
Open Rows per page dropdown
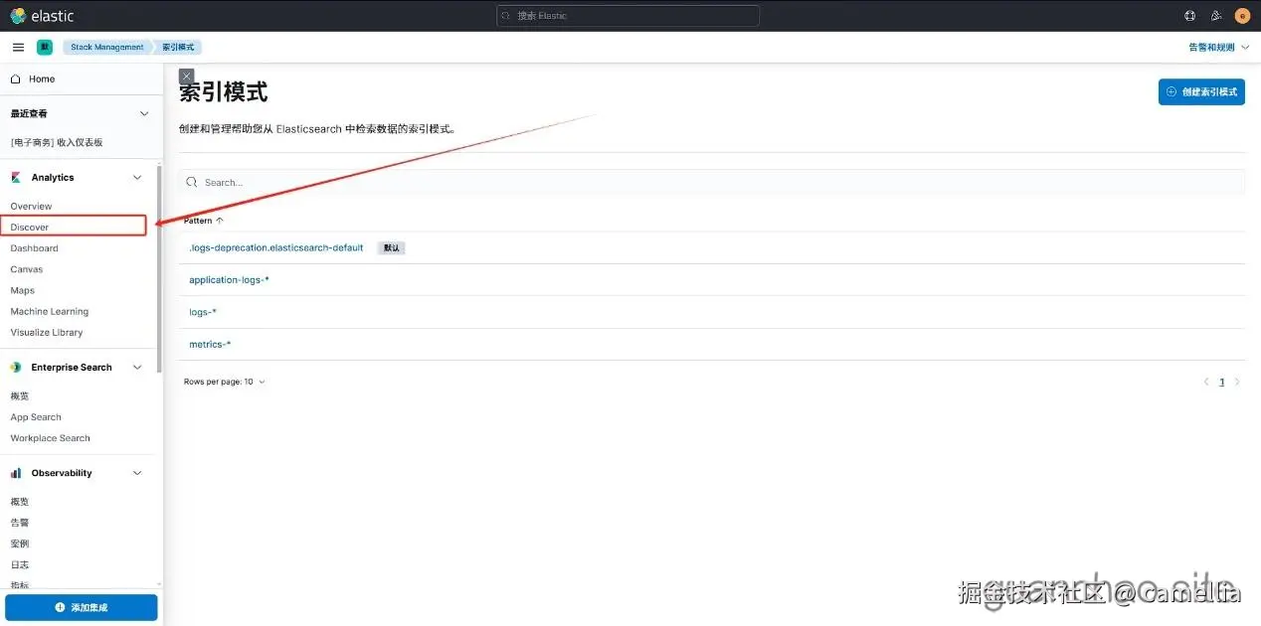[x=225, y=382]
